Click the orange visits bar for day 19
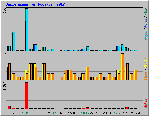Viewport: 149px width, 116px height. (88, 74)
